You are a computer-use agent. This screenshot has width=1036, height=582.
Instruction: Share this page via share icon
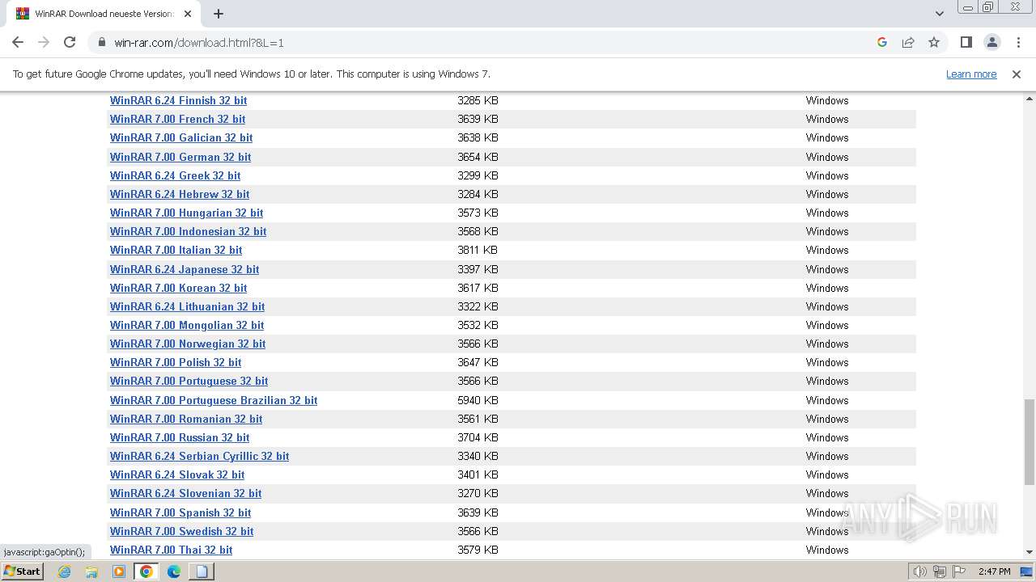click(908, 42)
